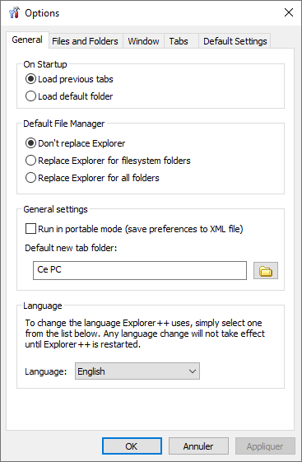Switch to the General tab
The image size is (302, 462).
(x=27, y=40)
